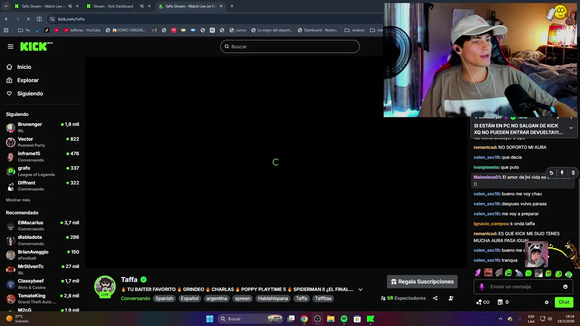Viewport: 580px width, 326px height.
Task: Expand the stream title chevron
Action: pyautogui.click(x=361, y=290)
